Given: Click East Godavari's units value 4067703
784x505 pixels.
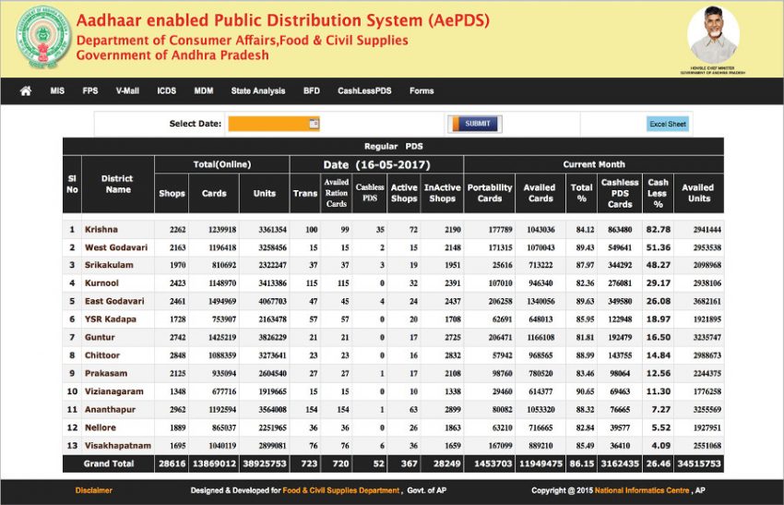Looking at the screenshot, I should click(272, 301).
